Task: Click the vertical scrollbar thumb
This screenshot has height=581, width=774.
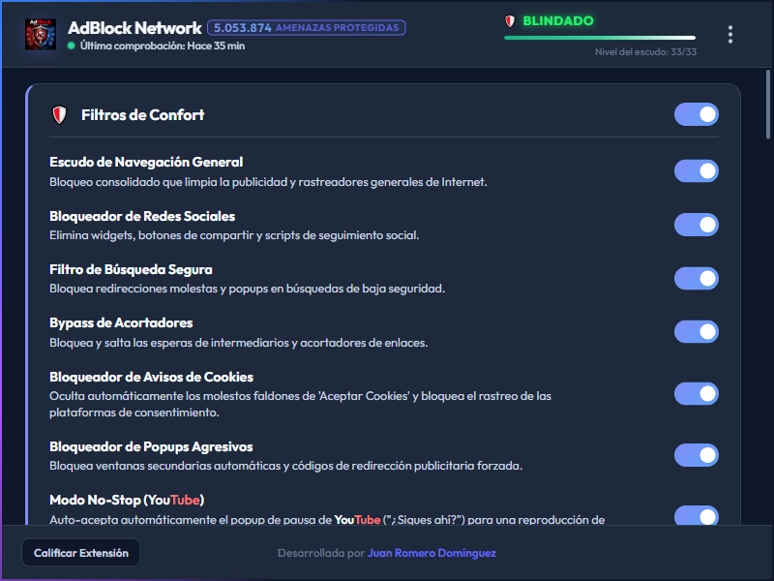Action: coord(768,105)
